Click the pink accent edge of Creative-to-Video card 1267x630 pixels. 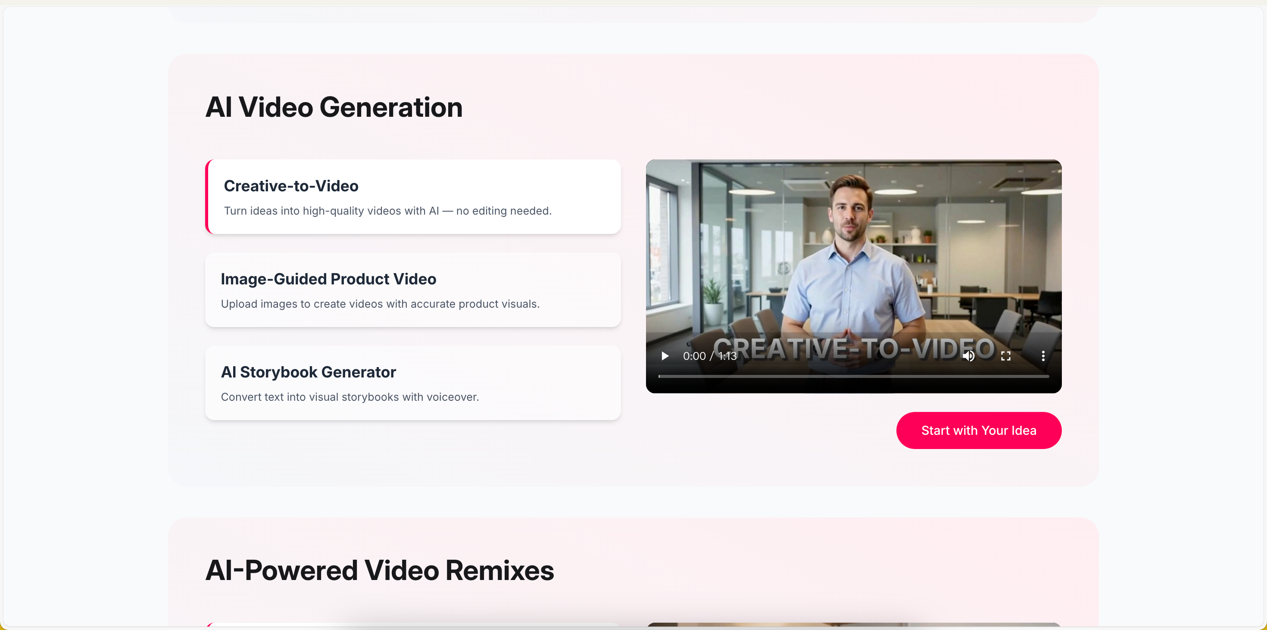click(208, 197)
